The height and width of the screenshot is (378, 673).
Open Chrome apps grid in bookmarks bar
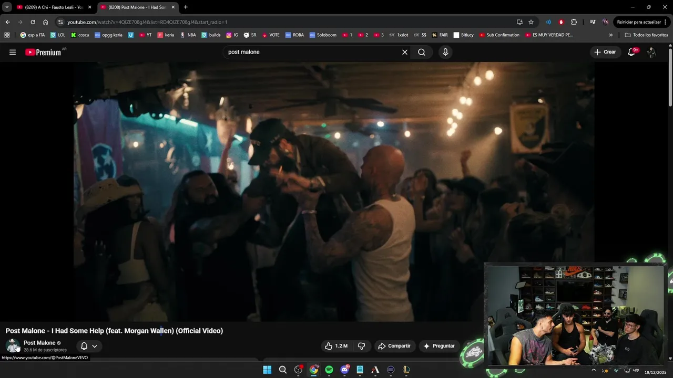coord(7,35)
